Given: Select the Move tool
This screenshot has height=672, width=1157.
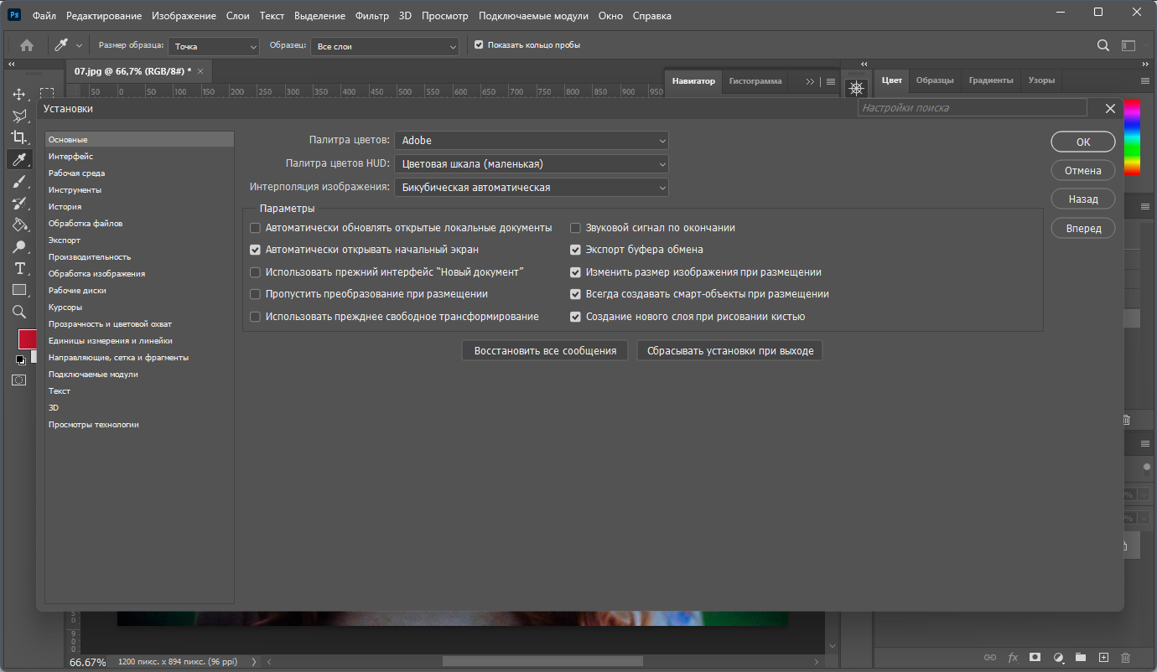Looking at the screenshot, I should [x=19, y=94].
